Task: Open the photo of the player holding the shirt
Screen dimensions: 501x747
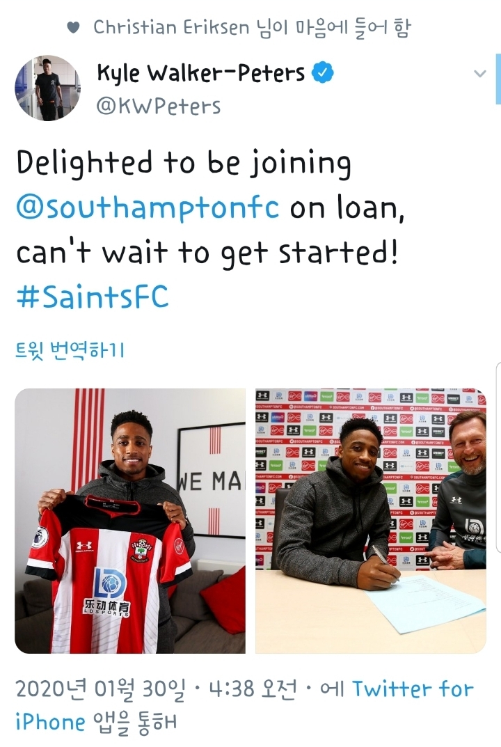Action: click(x=130, y=521)
